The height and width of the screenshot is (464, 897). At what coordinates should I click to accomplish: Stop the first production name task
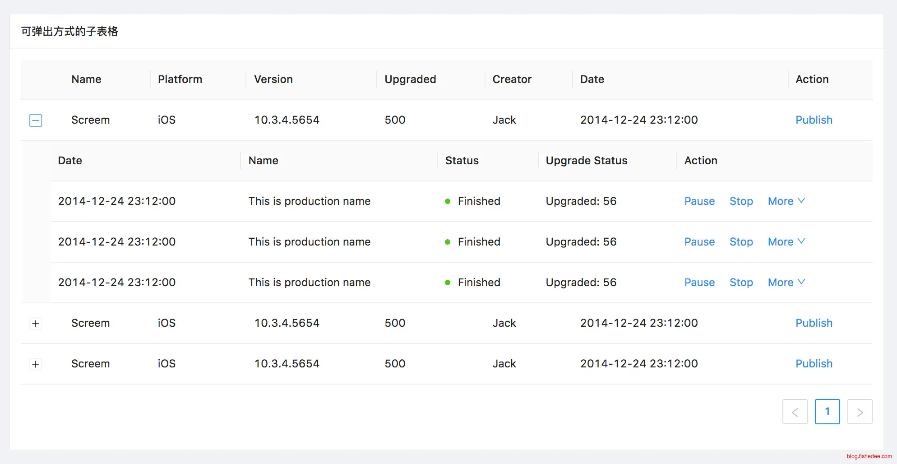741,201
